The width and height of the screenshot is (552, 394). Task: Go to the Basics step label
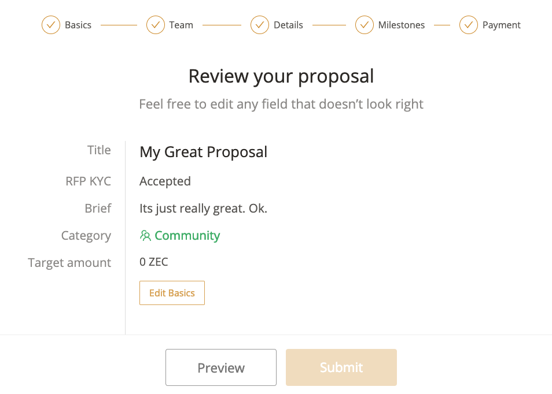coord(78,25)
